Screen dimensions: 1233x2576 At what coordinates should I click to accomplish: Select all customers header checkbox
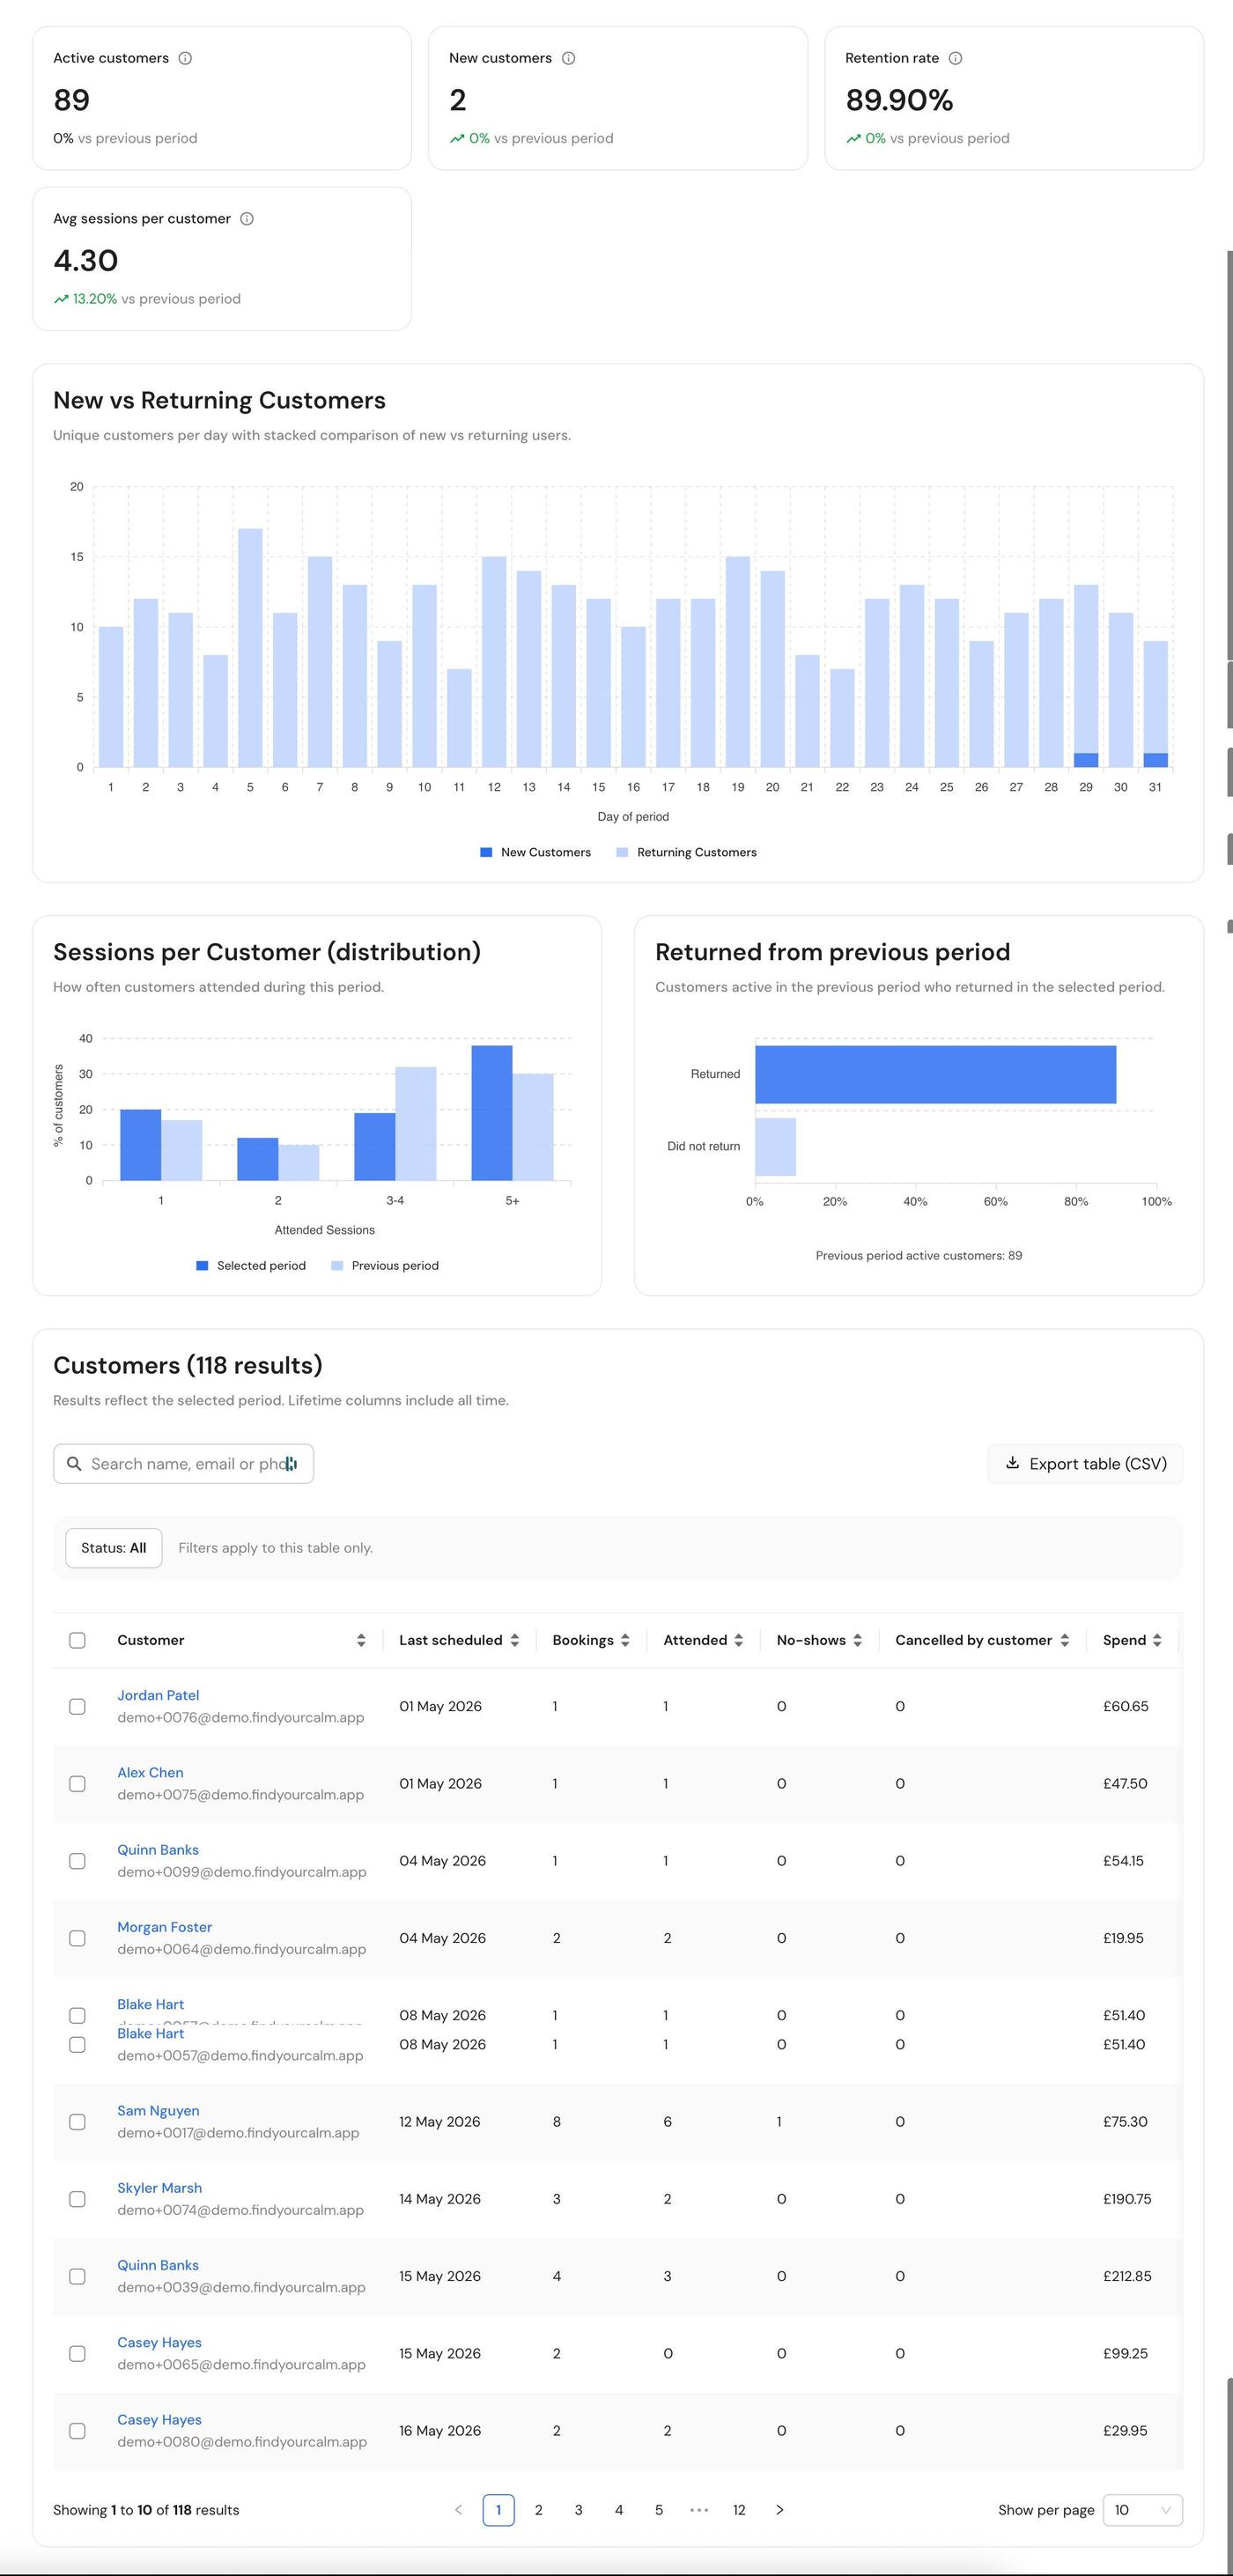pyautogui.click(x=77, y=1640)
